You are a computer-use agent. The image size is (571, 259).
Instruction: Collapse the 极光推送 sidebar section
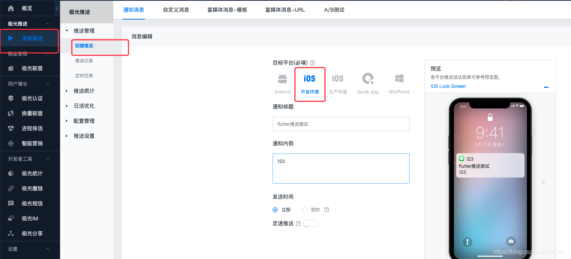(47, 24)
